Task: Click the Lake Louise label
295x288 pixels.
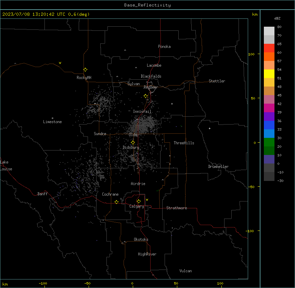Action: [x=6, y=166]
